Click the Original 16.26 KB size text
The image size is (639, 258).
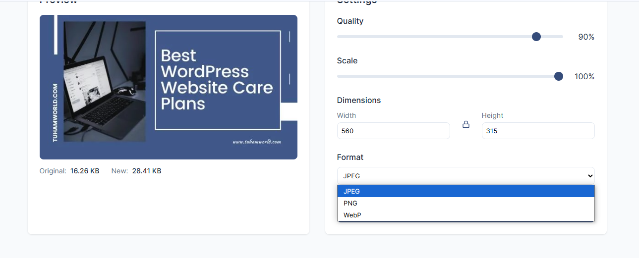[69, 171]
